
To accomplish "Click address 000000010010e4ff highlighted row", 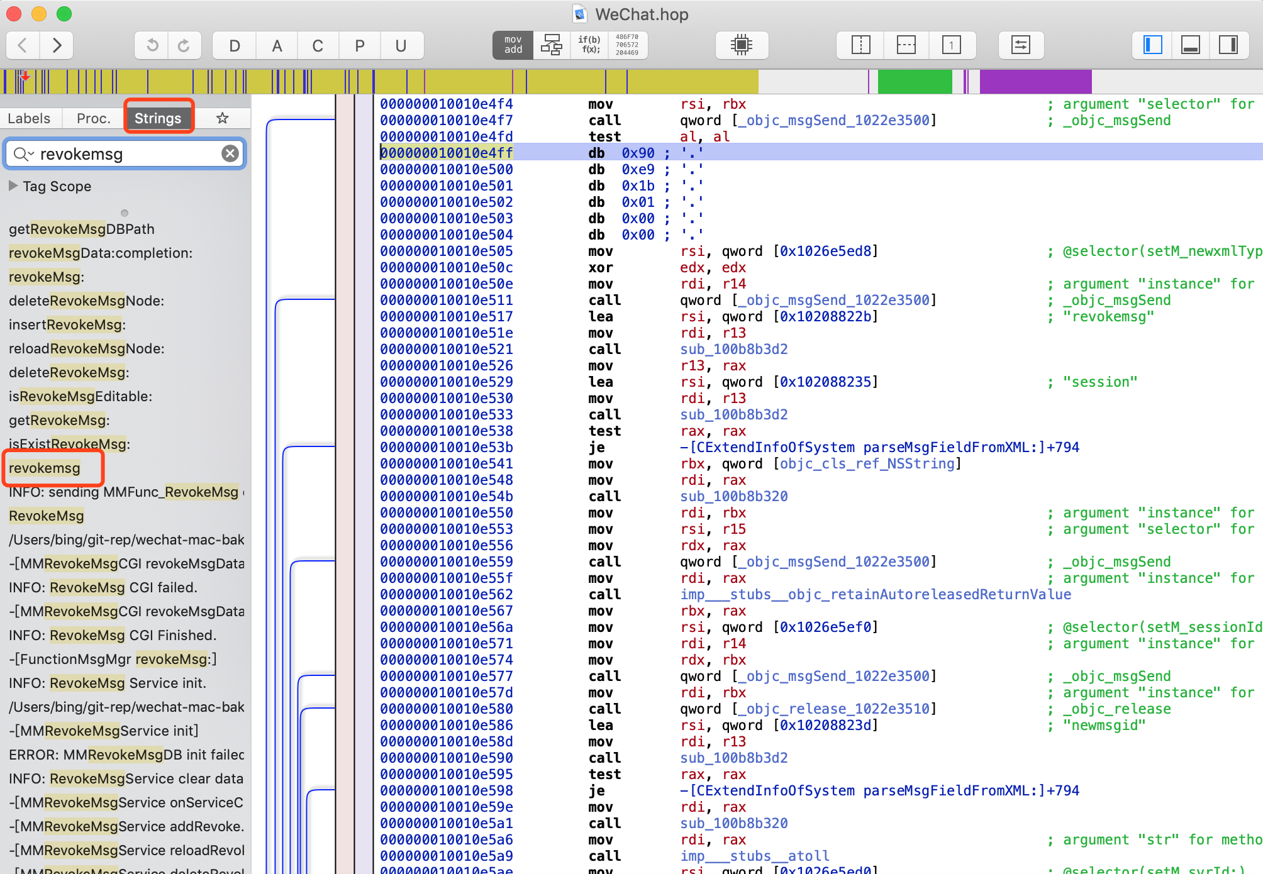I will coord(447,153).
